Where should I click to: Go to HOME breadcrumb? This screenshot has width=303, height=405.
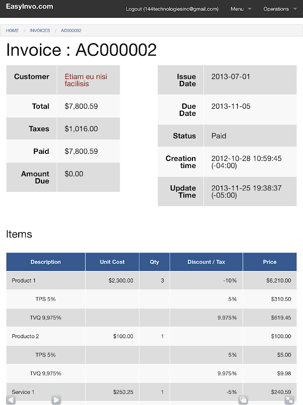[12, 30]
